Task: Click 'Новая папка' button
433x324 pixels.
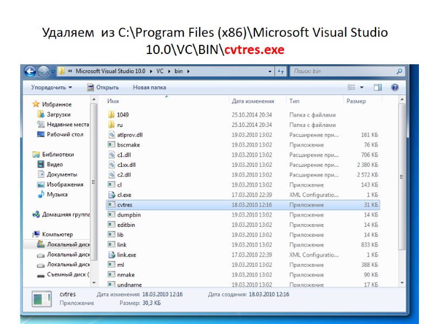Action: click(x=149, y=87)
